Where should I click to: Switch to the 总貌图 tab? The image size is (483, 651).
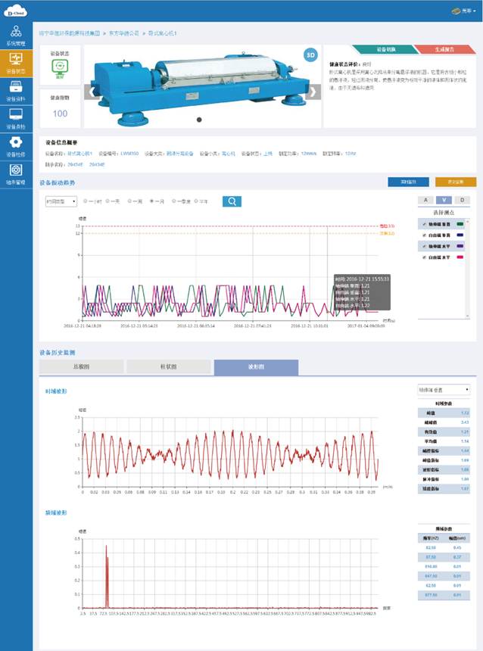point(81,367)
